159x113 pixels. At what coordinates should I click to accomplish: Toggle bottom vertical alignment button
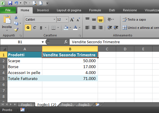tap(101, 19)
